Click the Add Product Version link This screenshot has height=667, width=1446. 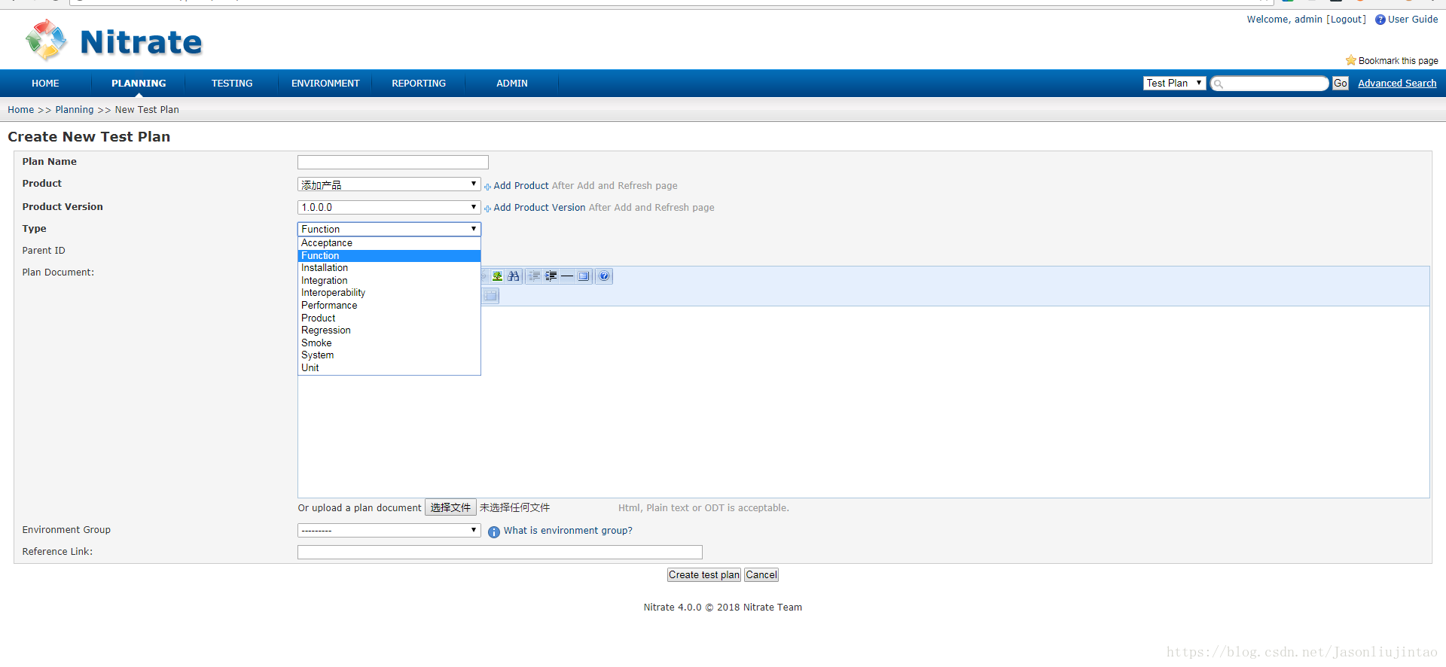tap(539, 208)
